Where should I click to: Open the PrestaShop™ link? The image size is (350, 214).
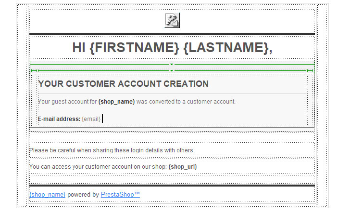point(120,194)
